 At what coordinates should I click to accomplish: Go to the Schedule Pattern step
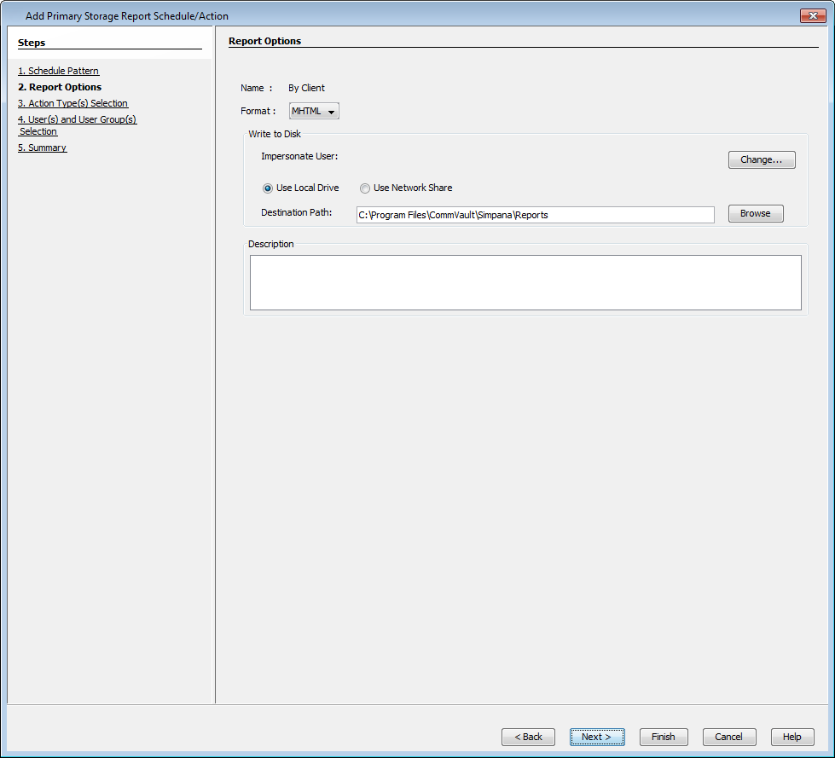pos(58,71)
